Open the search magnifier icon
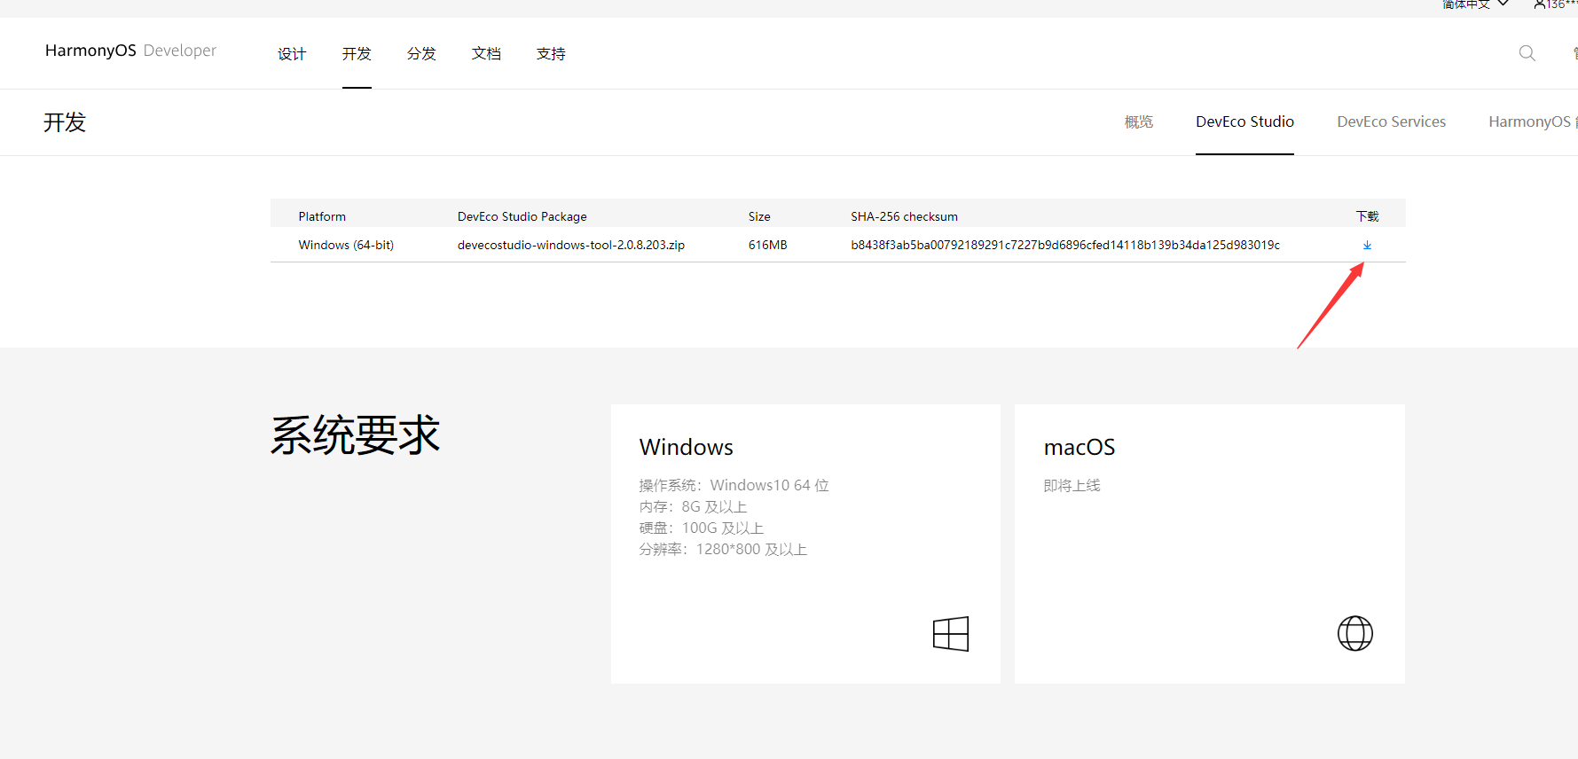This screenshot has width=1578, height=759. pyautogui.click(x=1527, y=53)
